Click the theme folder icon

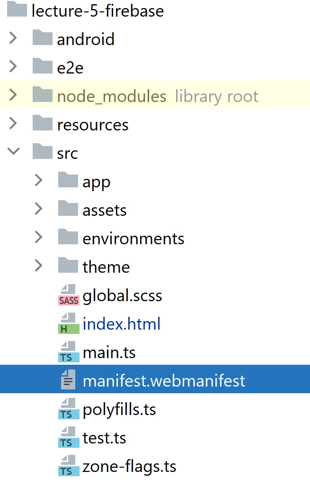(x=68, y=267)
